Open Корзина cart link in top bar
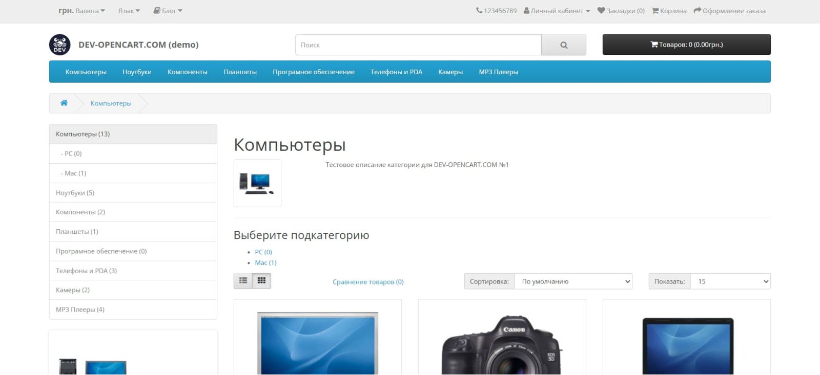 click(x=669, y=11)
